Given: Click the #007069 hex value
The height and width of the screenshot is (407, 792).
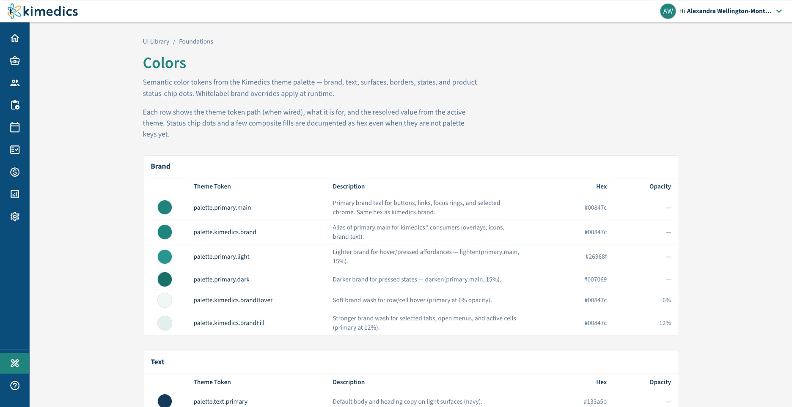Looking at the screenshot, I should point(596,279).
